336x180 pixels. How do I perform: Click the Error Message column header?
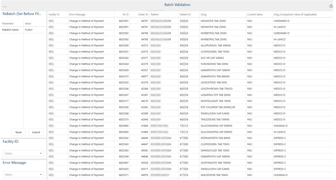(77, 15)
